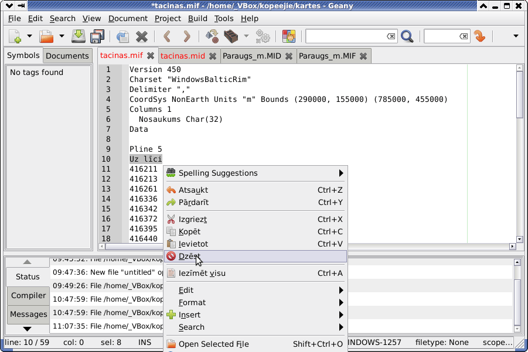
Task: Click the orange Jump to line icon
Action: click(479, 36)
